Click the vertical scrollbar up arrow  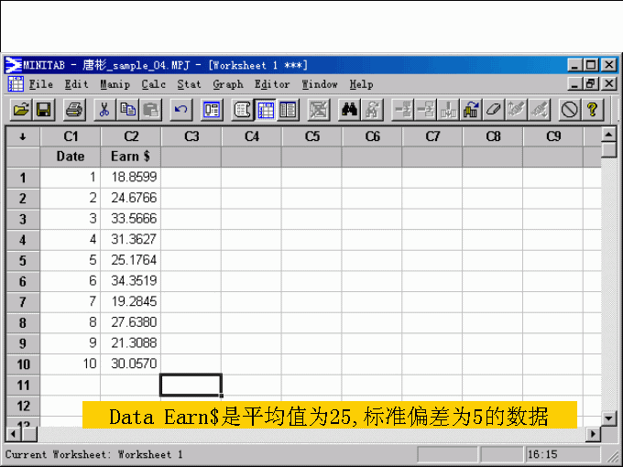point(609,136)
